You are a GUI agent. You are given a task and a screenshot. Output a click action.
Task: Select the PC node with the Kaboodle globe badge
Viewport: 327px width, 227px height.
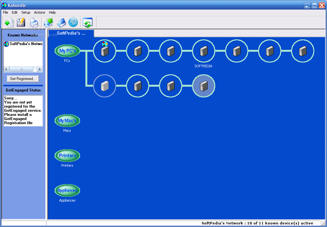104,51
